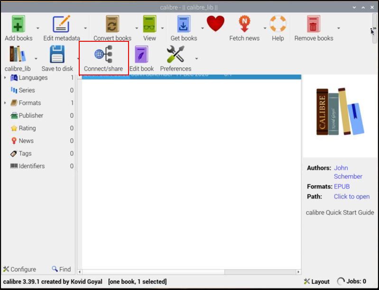Viewport: 379px width, 290px height.
Task: Click the '[one book, 1 selected]' status text
Action: click(138, 281)
